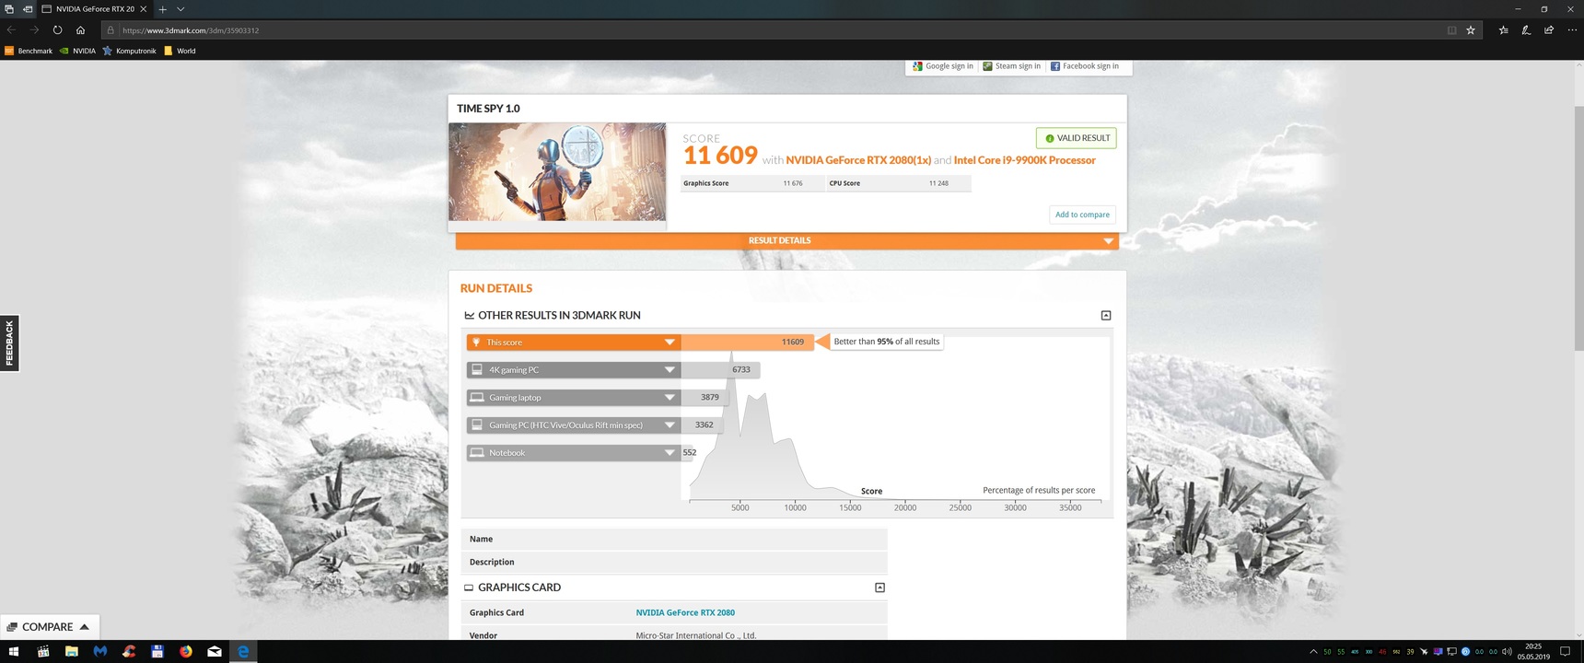Image resolution: width=1584 pixels, height=663 pixels.
Task: Share this page icon
Action: click(1549, 30)
